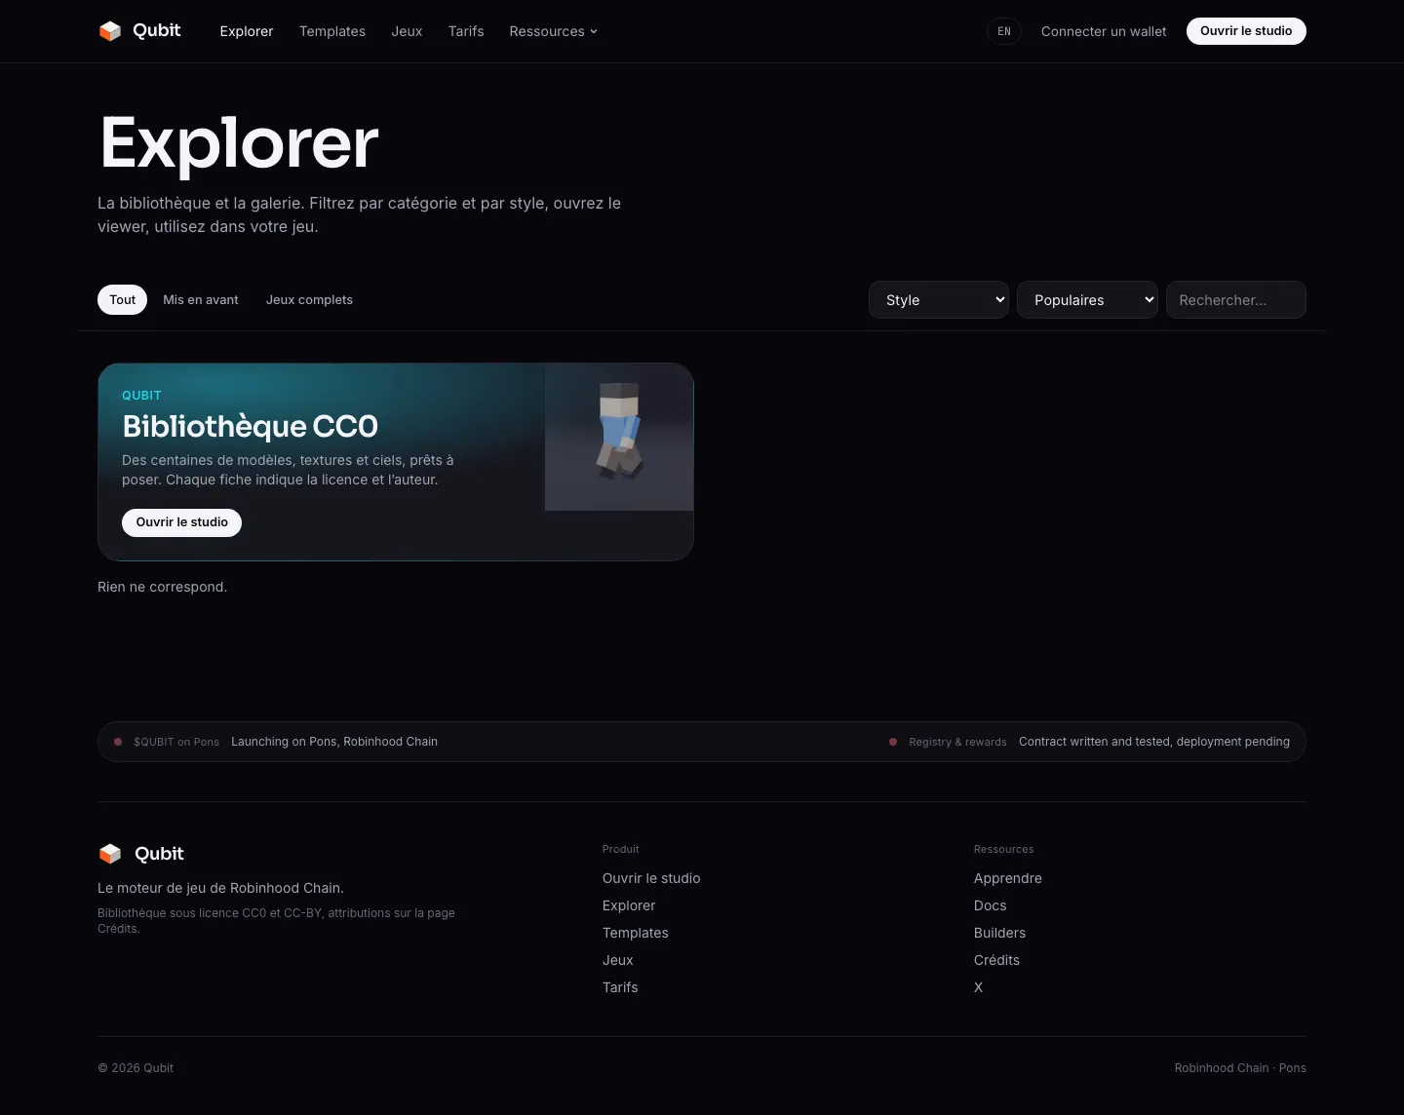The image size is (1404, 1115).
Task: Select the Jeux complets tab
Action: click(310, 300)
